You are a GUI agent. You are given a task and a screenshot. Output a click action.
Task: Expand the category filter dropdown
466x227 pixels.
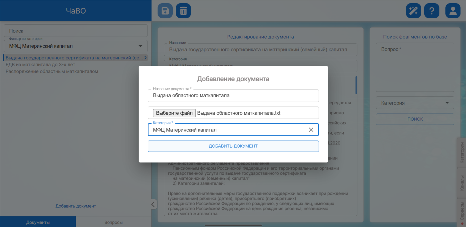click(140, 46)
